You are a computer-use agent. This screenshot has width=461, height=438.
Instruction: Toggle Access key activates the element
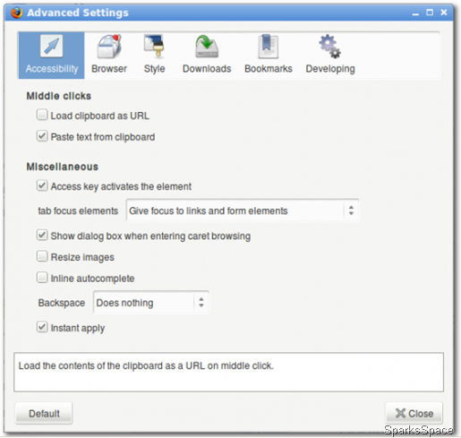click(x=42, y=185)
